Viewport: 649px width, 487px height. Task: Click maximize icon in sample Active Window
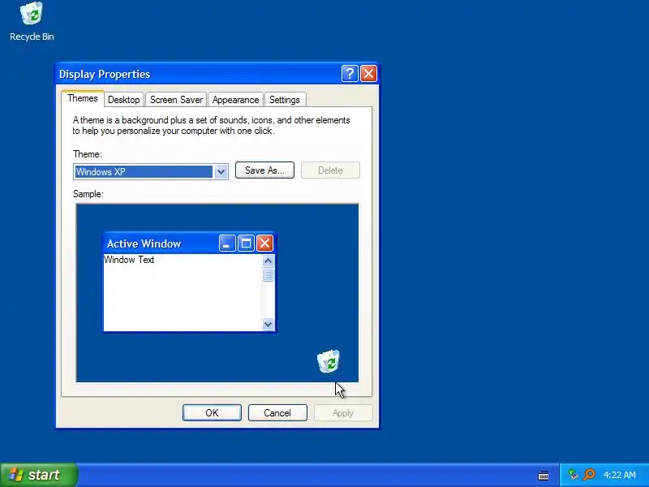[x=246, y=243]
